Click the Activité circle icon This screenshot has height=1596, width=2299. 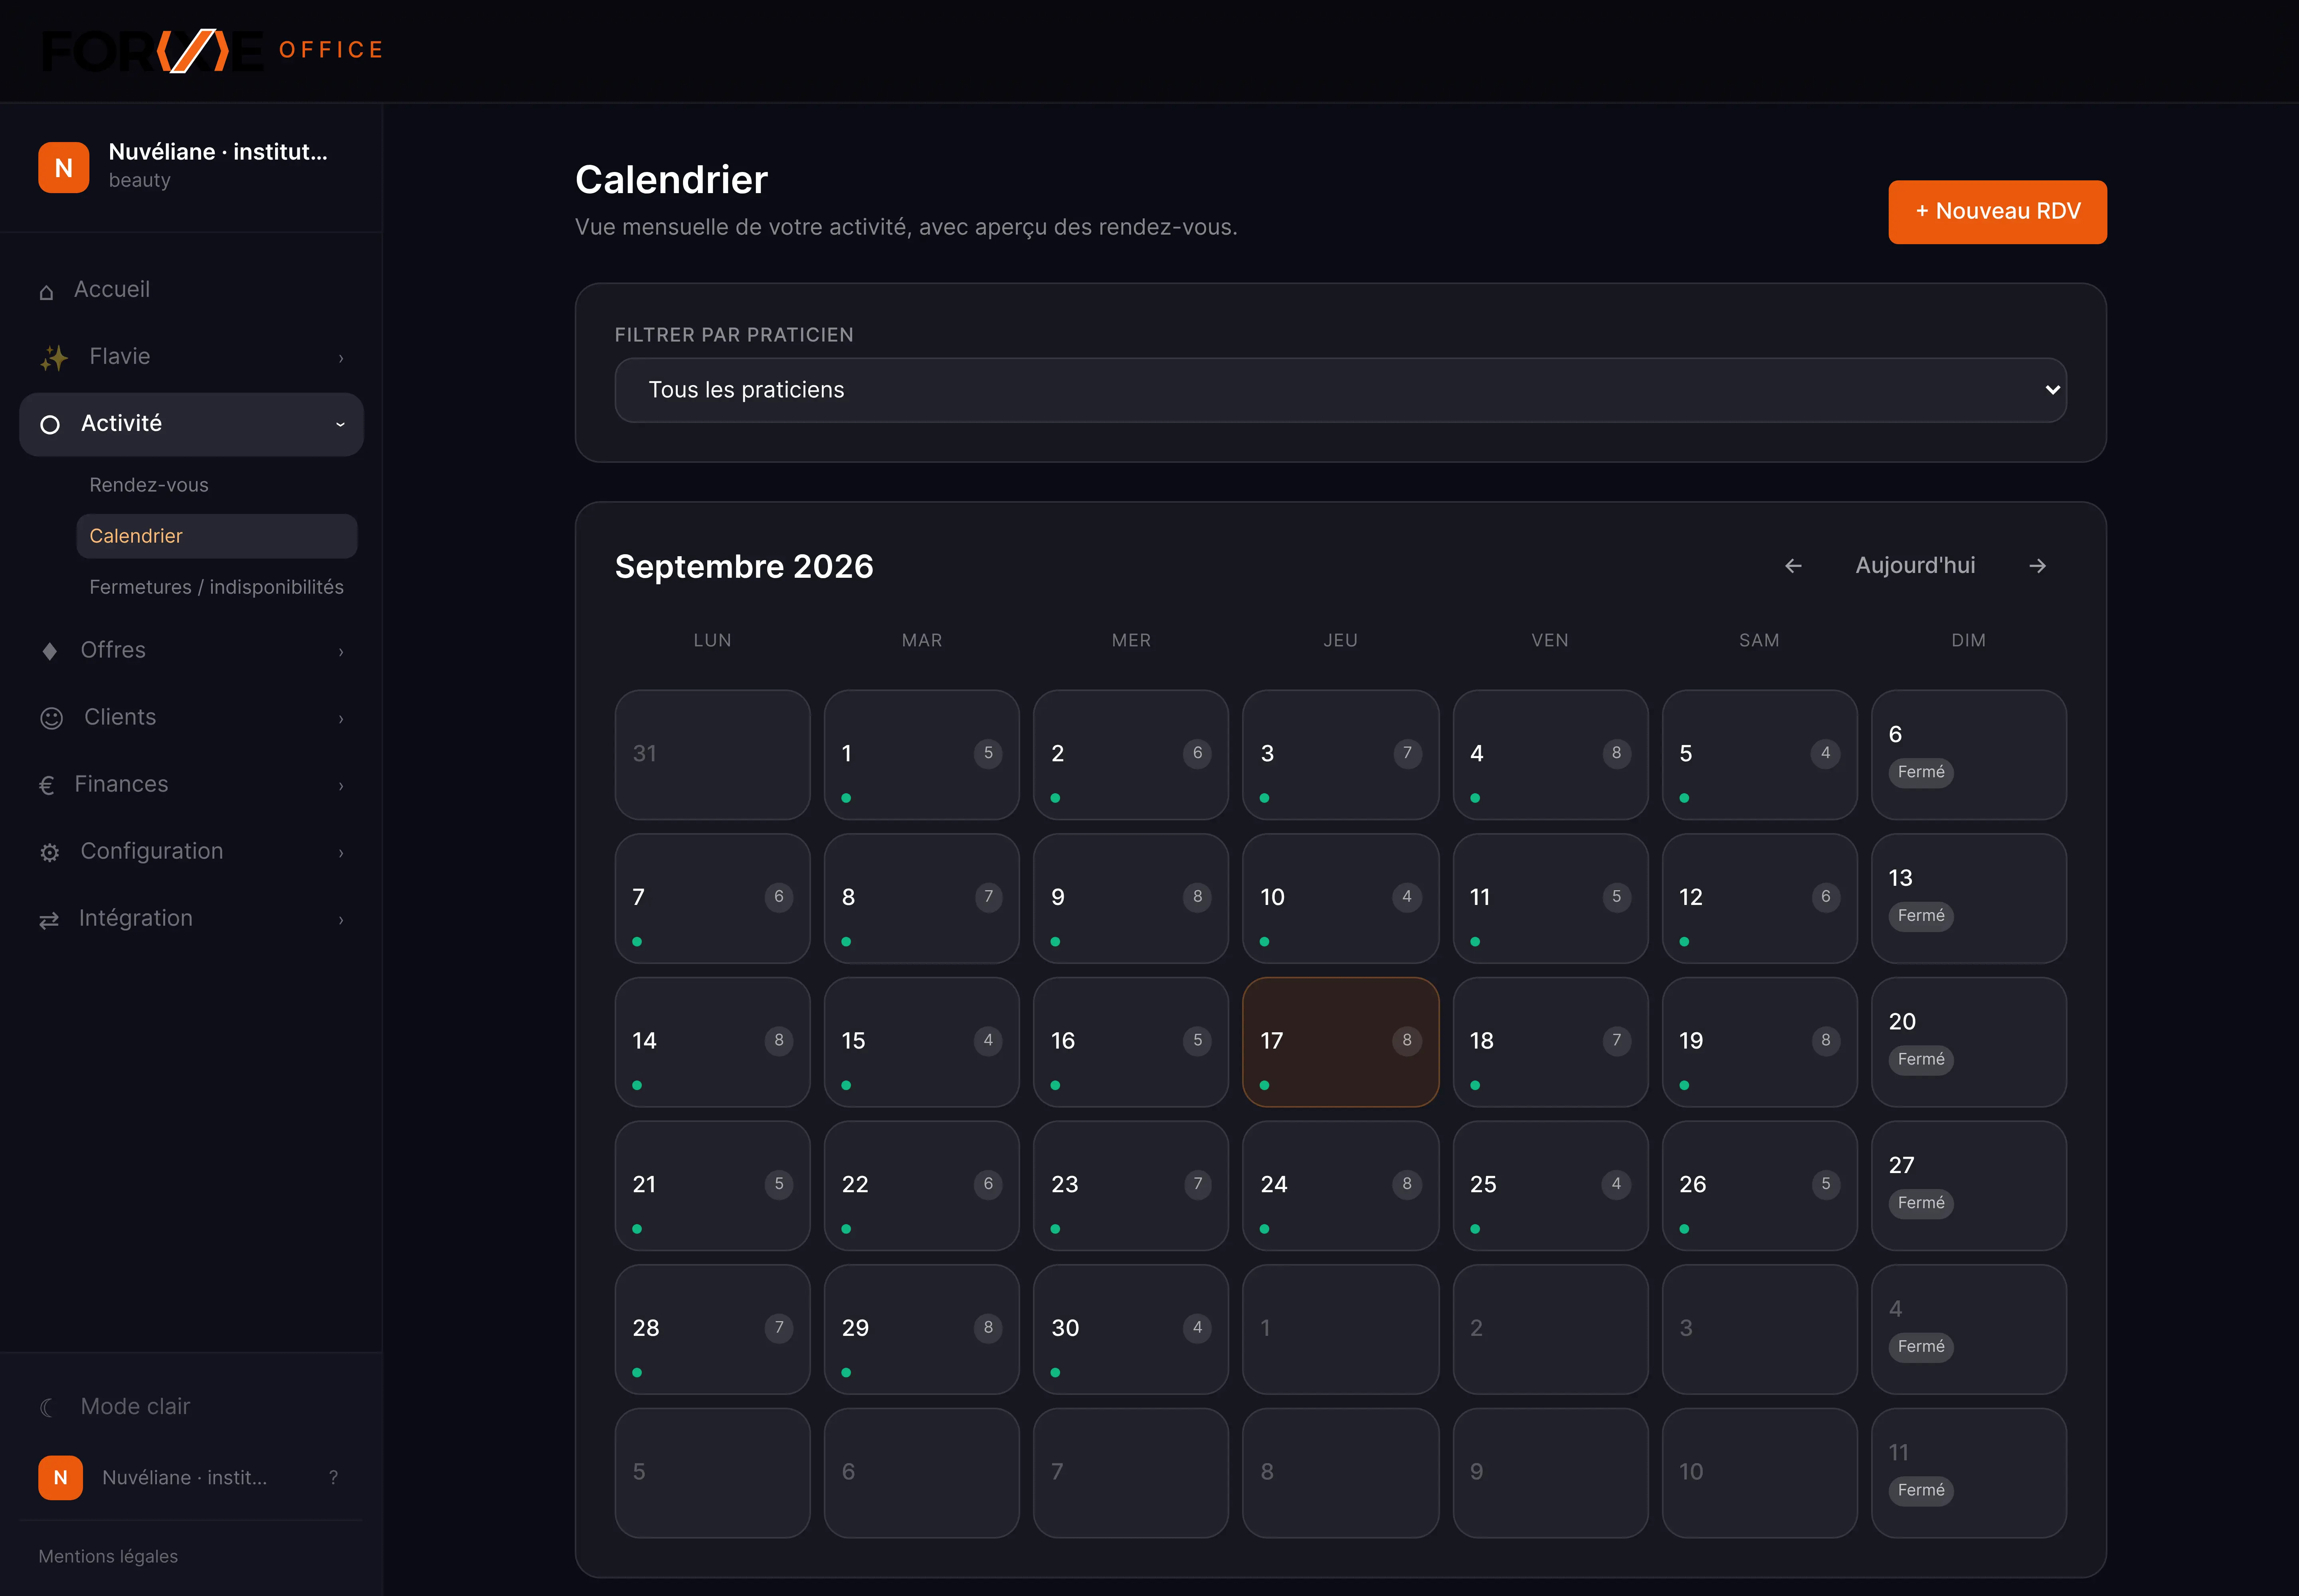pos(49,424)
